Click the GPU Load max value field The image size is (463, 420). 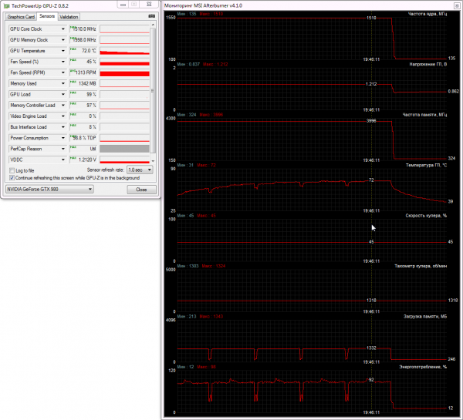pyautogui.click(x=83, y=94)
